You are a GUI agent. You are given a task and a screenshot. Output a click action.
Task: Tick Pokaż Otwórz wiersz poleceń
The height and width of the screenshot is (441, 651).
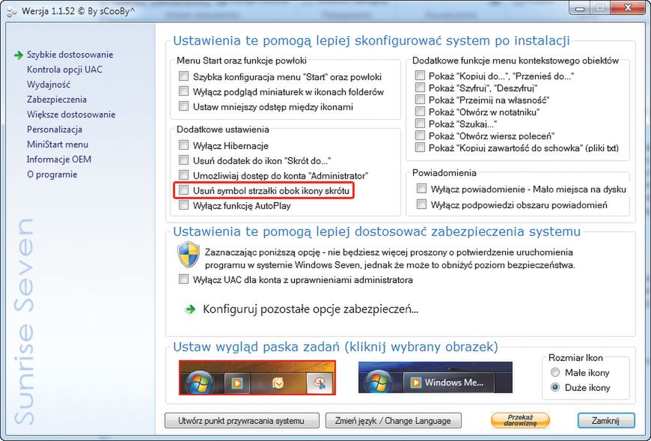pos(421,136)
